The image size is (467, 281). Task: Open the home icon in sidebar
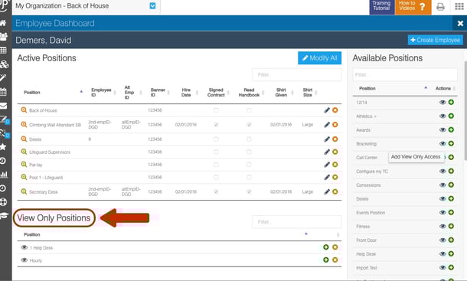click(x=3, y=23)
